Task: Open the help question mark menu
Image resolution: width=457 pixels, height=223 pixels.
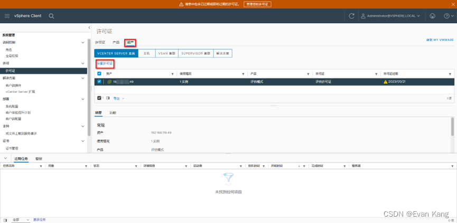Action: (x=448, y=16)
